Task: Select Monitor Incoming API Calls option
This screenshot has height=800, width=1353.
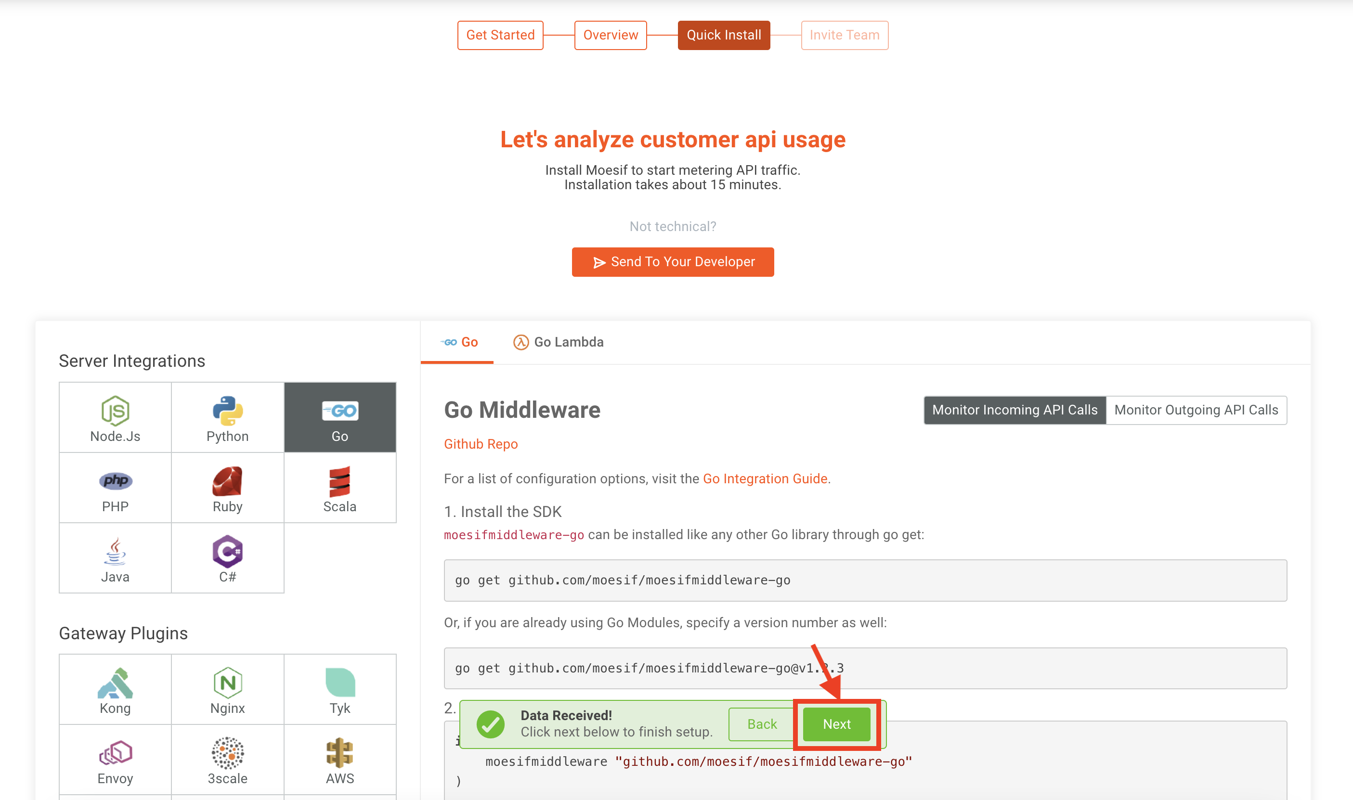Action: 1015,410
